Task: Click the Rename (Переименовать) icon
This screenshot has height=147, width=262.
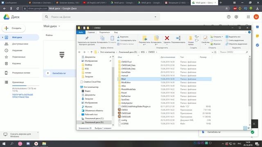Action: click(178, 38)
